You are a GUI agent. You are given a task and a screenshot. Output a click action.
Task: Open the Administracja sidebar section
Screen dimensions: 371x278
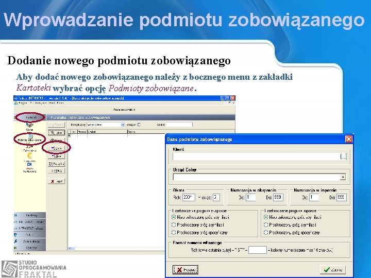coord(30,241)
